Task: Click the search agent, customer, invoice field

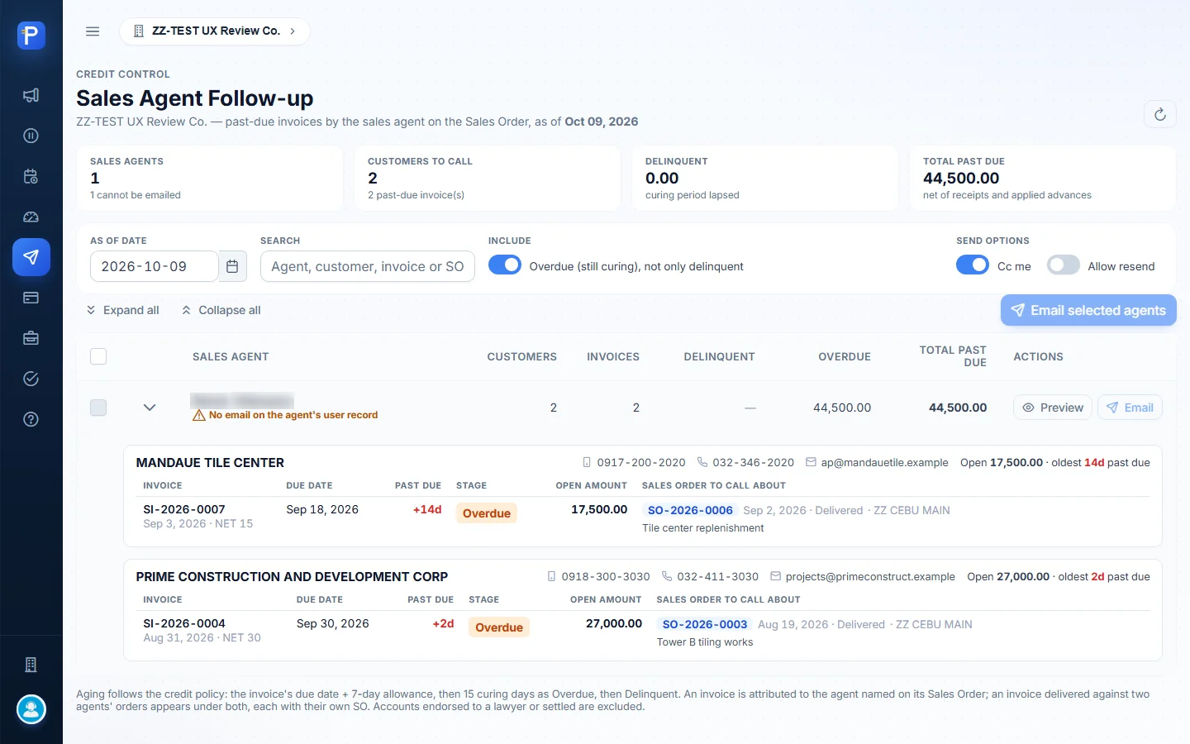Action: click(x=368, y=266)
